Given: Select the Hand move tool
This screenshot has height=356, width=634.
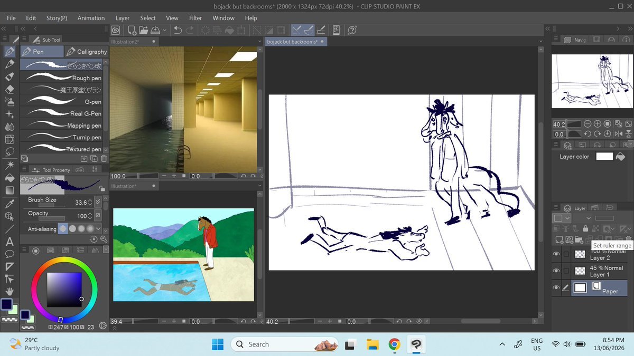Looking at the screenshot, I should [10, 292].
